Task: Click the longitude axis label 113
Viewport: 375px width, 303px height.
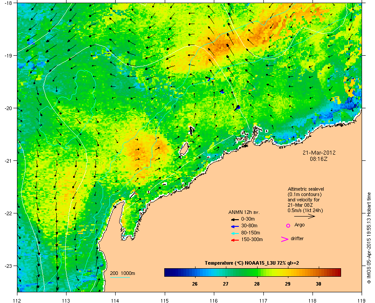Action: point(66,301)
